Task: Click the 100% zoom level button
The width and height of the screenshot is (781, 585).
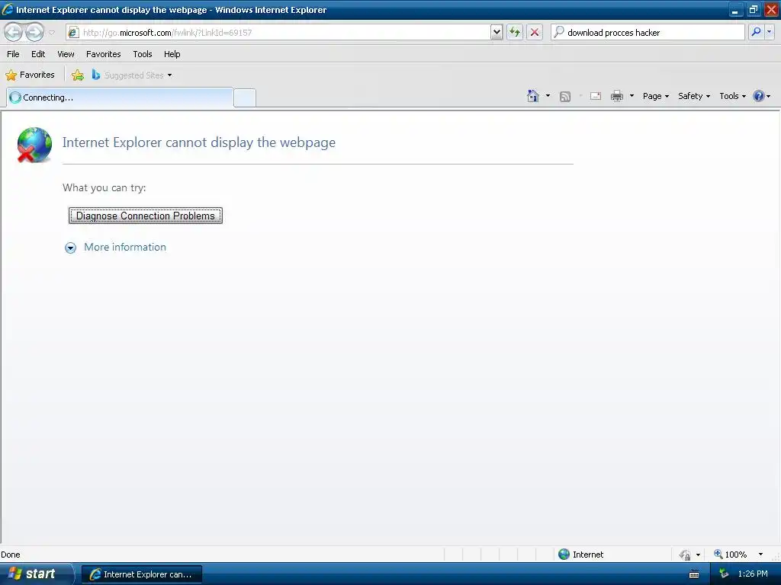Action: point(731,555)
